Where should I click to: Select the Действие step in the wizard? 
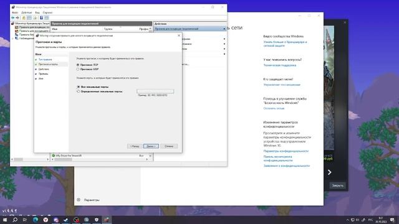pos(44,69)
